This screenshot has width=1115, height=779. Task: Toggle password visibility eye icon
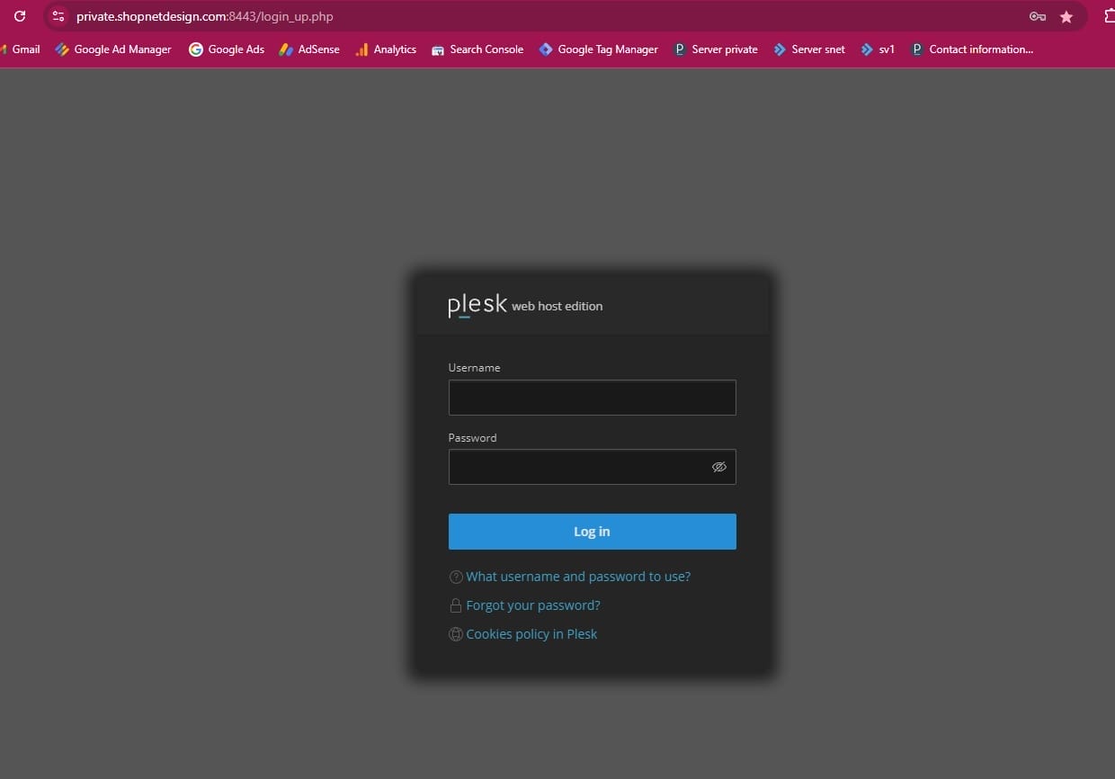click(x=718, y=467)
